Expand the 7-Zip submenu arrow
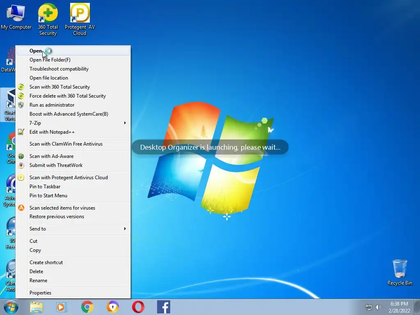This screenshot has width=420, height=315. pyautogui.click(x=125, y=123)
